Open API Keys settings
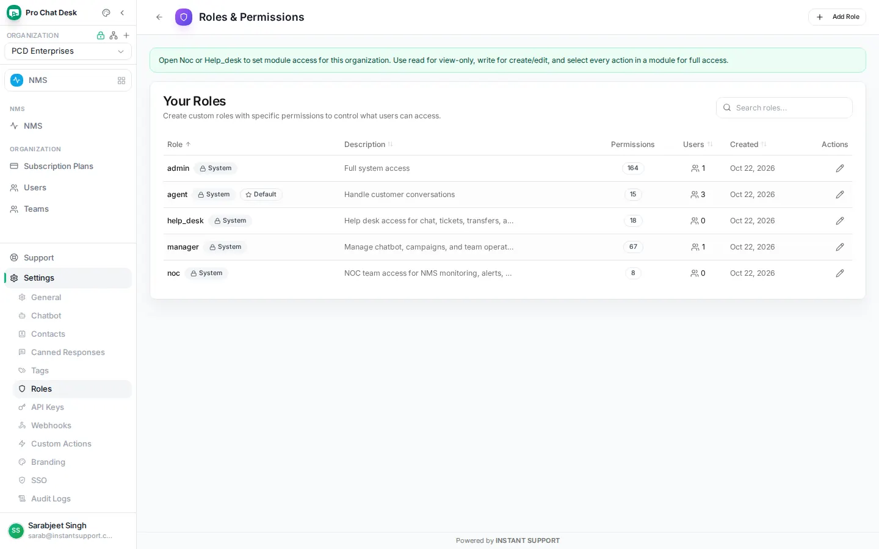 tap(72, 407)
